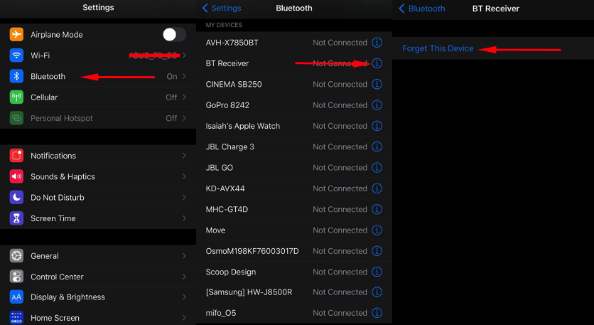Open the Notifications settings row
The width and height of the screenshot is (594, 325).
(x=98, y=156)
